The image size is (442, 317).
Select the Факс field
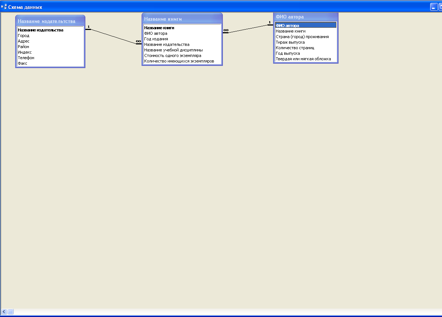23,63
